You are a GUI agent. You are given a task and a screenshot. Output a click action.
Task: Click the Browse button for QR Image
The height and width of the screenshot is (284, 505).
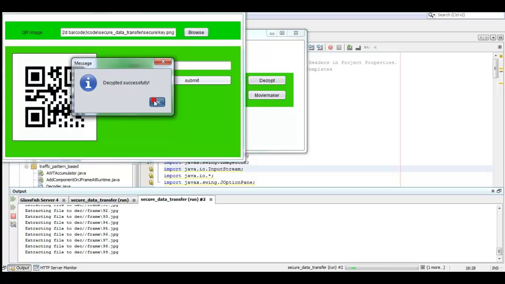pyautogui.click(x=196, y=32)
